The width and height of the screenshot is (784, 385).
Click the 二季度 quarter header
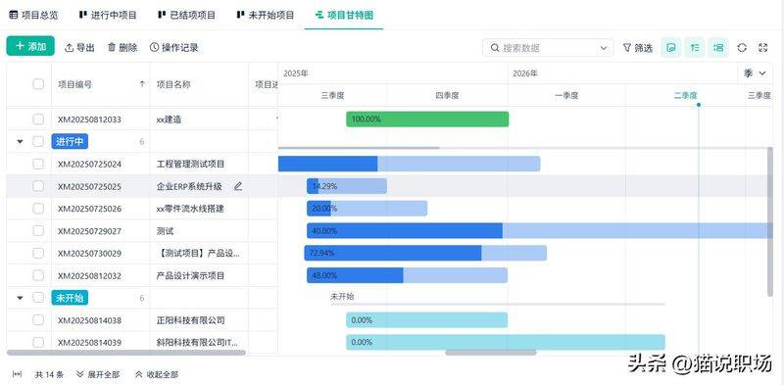click(685, 95)
